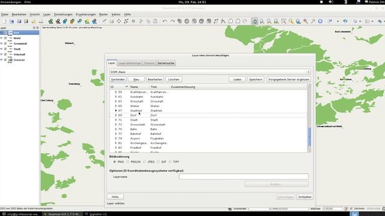Click the Redo arrow in the toolbar
This screenshot has width=385, height=216.
coord(172,22)
